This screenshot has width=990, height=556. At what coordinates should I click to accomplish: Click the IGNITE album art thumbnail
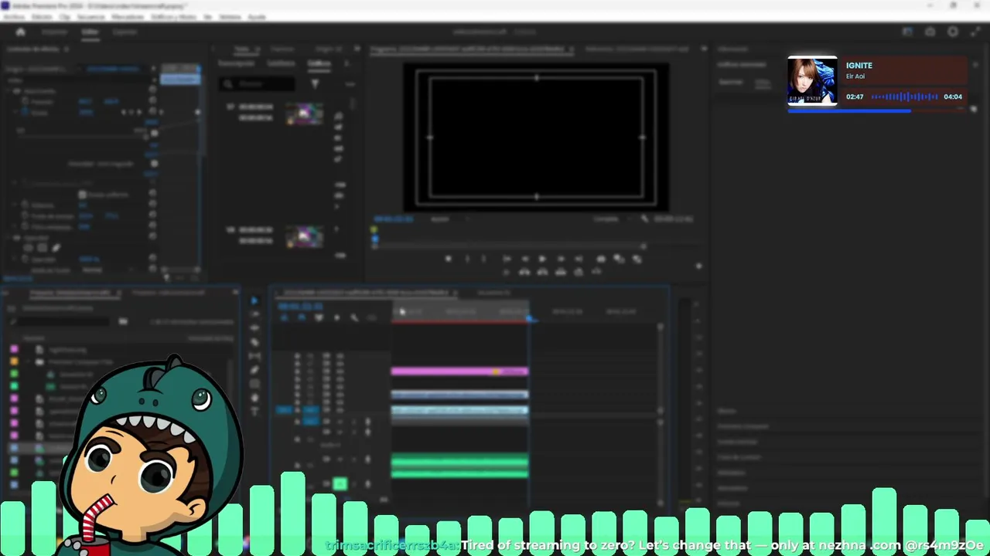[x=812, y=81]
